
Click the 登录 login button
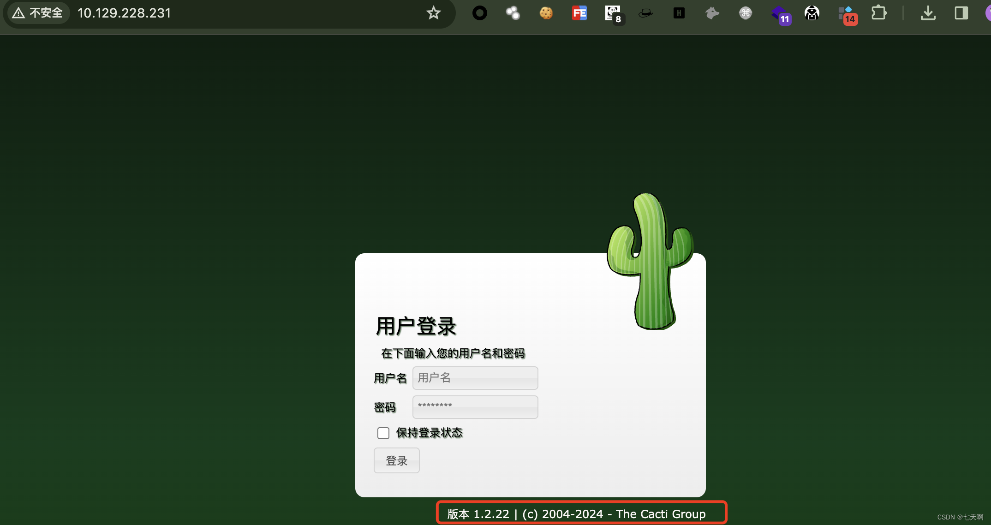(x=397, y=460)
